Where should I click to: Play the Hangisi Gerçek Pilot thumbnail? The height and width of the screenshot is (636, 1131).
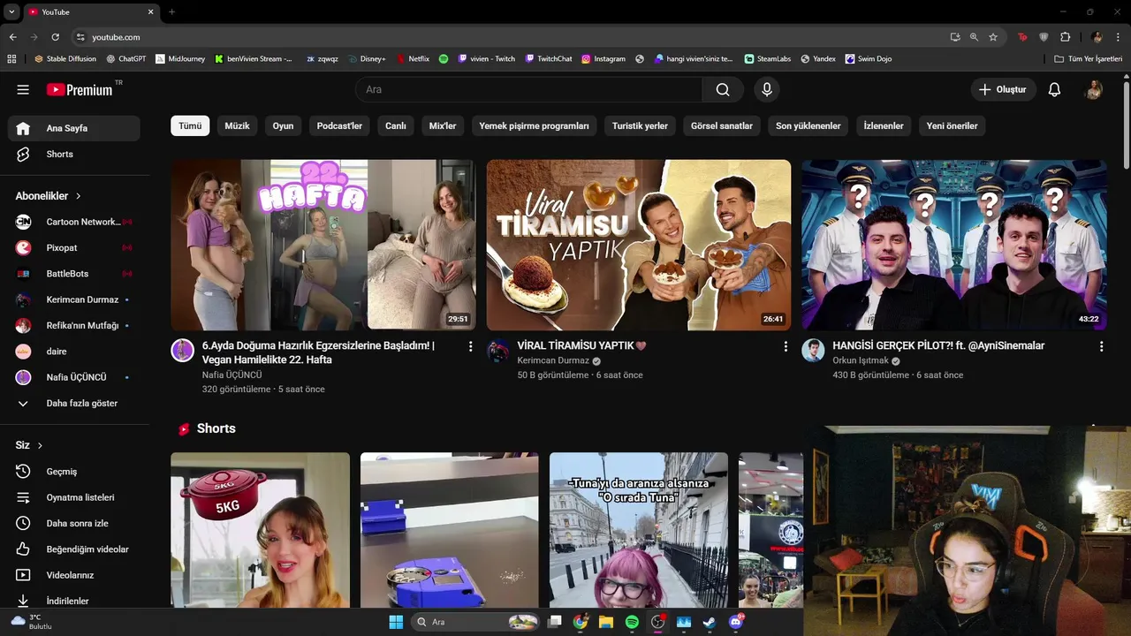coord(954,245)
